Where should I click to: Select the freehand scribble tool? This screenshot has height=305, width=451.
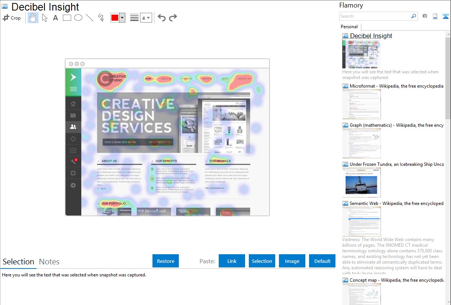click(101, 18)
